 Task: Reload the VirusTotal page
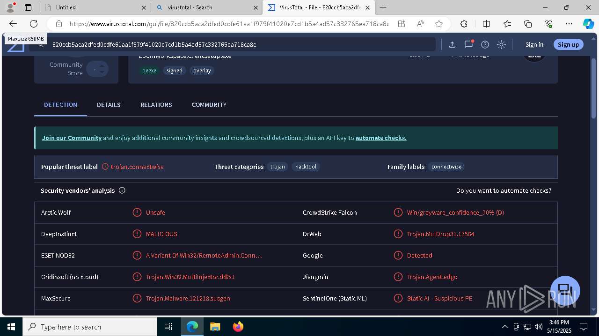pos(34,24)
